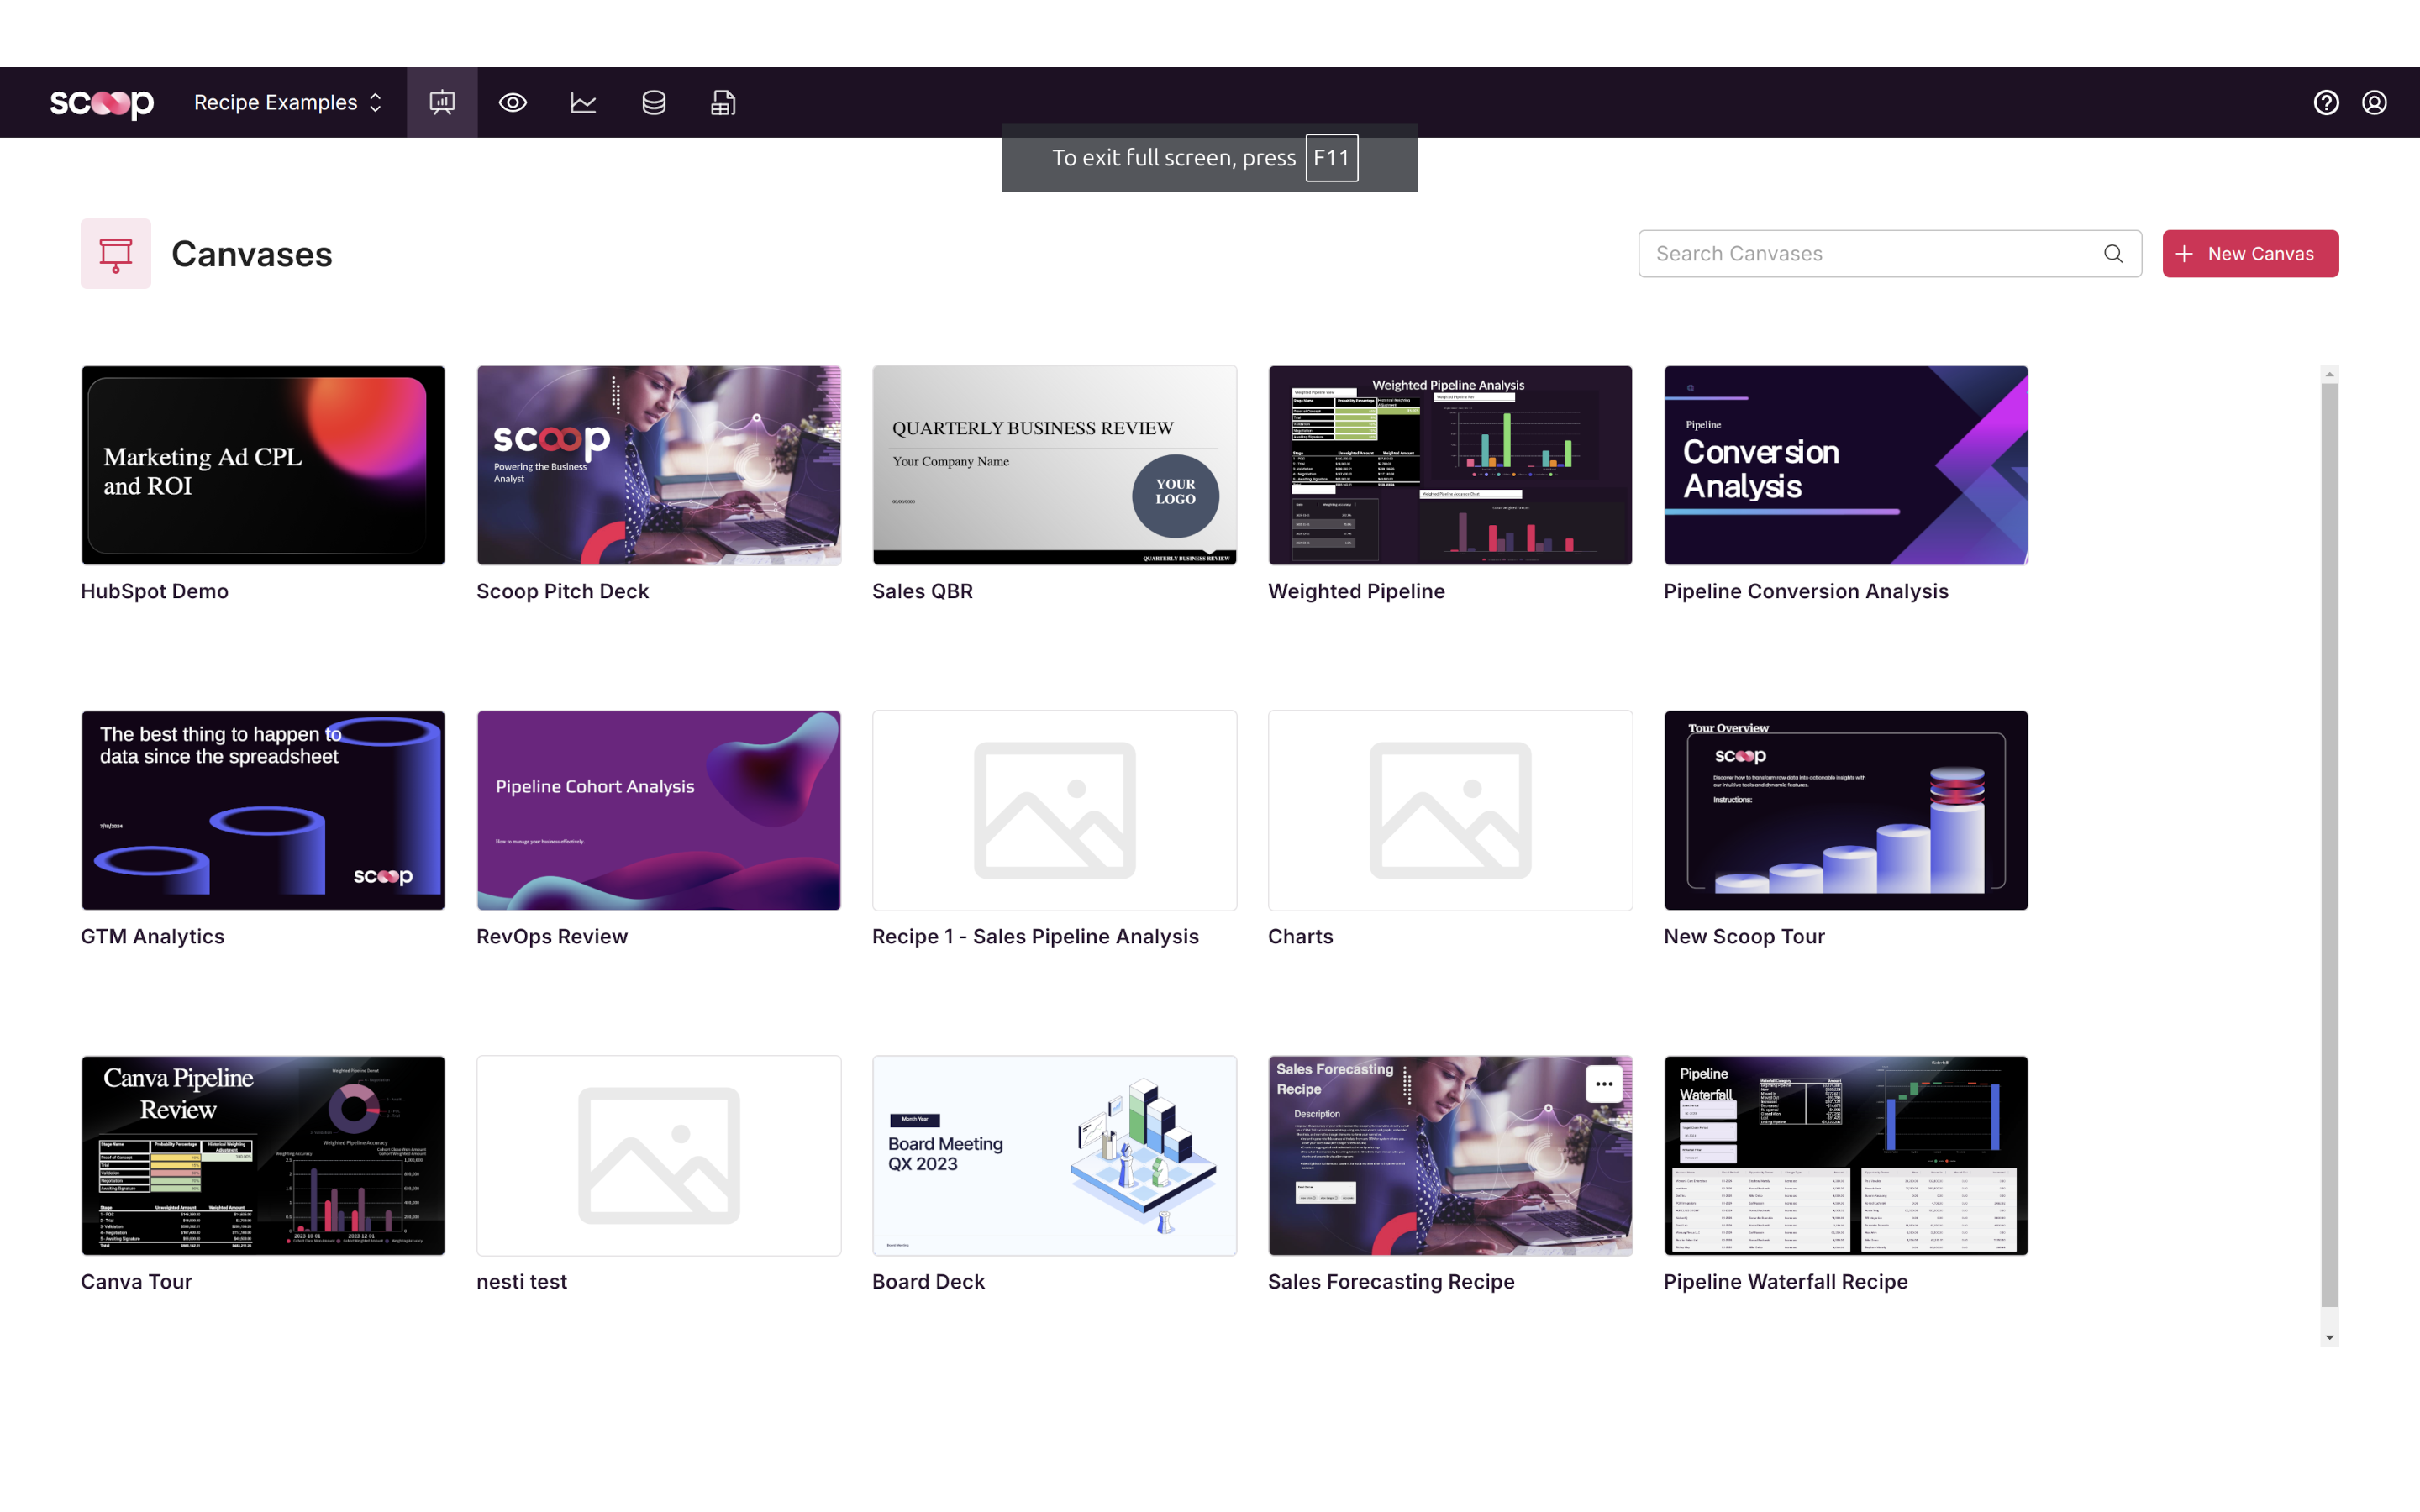This screenshot has height=1512, width=2420.
Task: Open the Canvases presentation icon in navbar
Action: click(442, 102)
